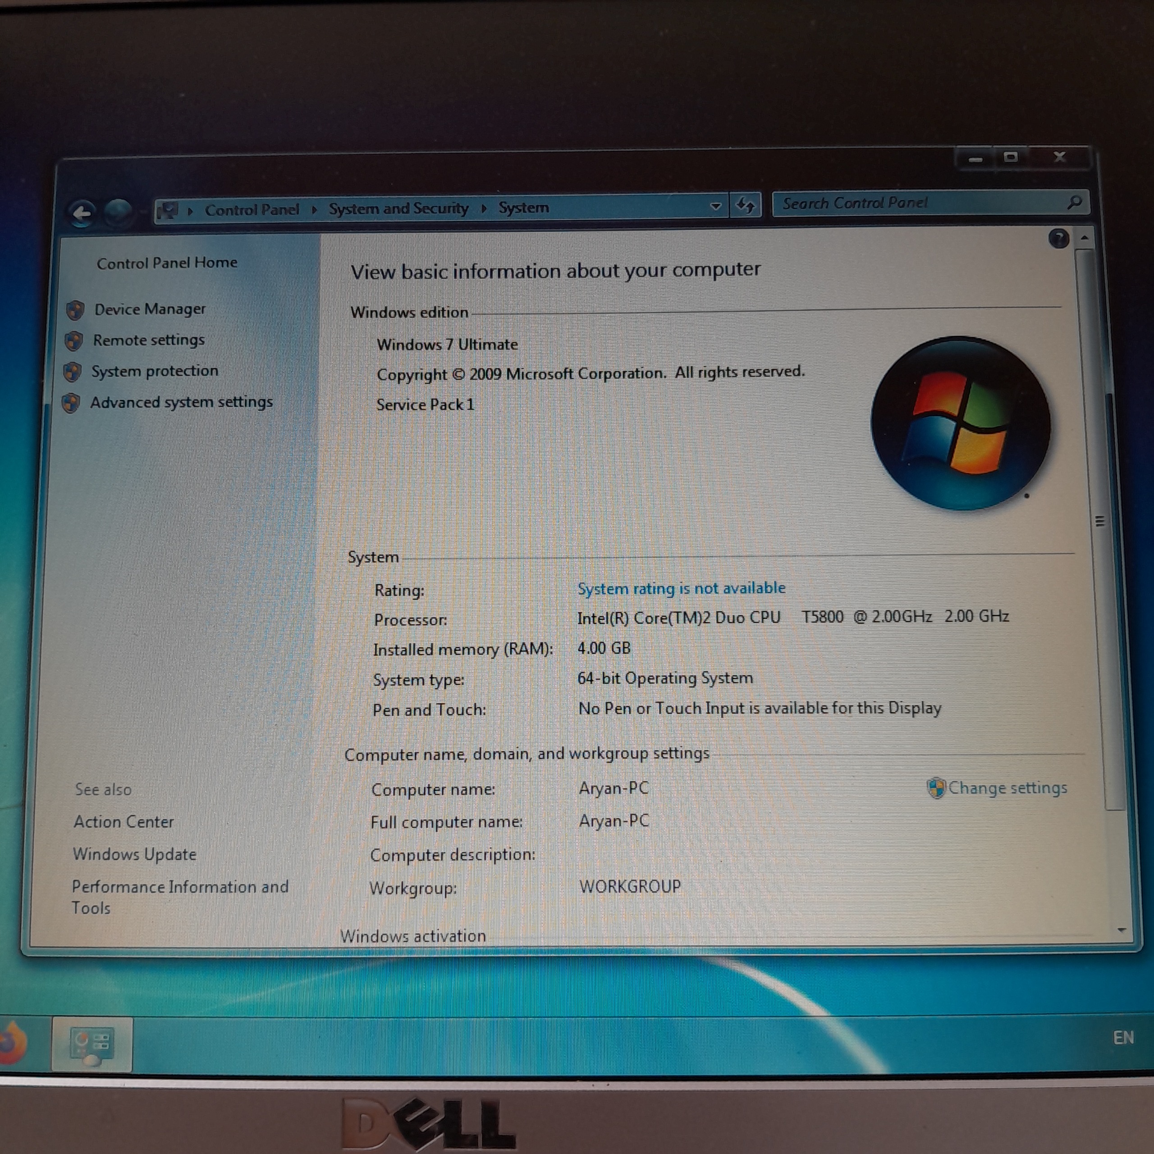
Task: Click the shield icon beside Change settings
Action: pyautogui.click(x=936, y=788)
